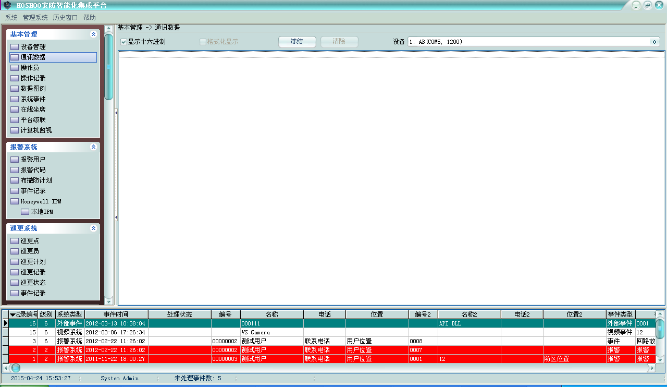Click the 报警用户 icon
Viewport: 667px width, 387px height.
click(x=15, y=160)
